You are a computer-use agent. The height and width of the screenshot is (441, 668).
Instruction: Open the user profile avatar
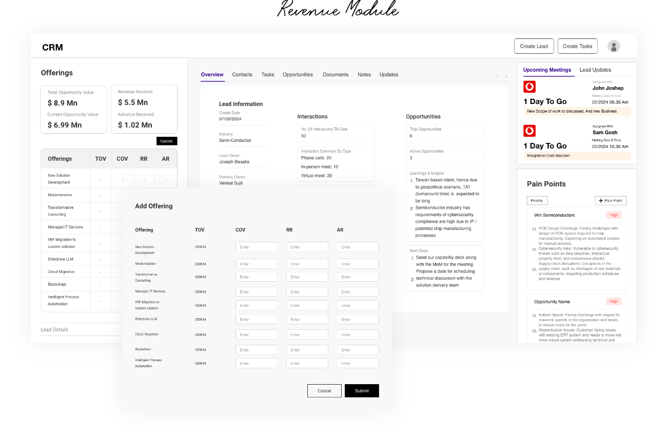tap(614, 46)
